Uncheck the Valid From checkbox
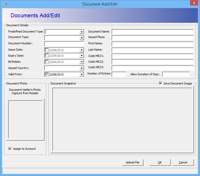The height and width of the screenshot is (176, 200). pos(47,74)
